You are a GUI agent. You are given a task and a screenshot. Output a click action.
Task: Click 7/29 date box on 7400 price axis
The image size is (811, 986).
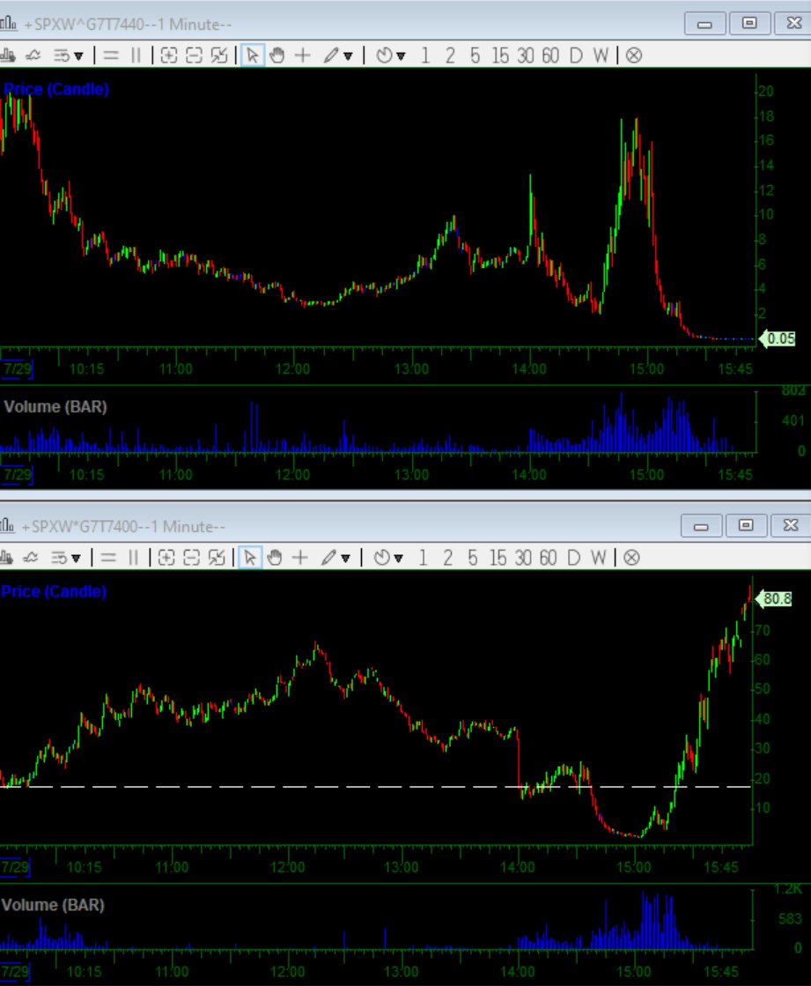[x=14, y=867]
